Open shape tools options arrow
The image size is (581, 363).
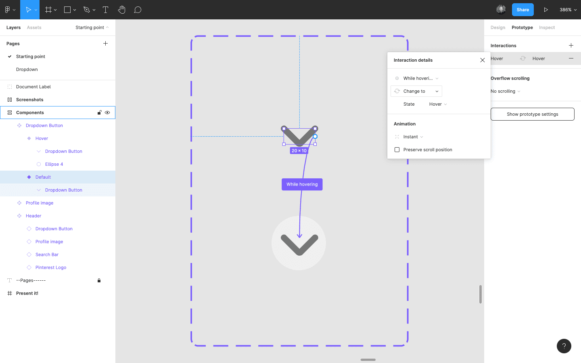coord(75,10)
